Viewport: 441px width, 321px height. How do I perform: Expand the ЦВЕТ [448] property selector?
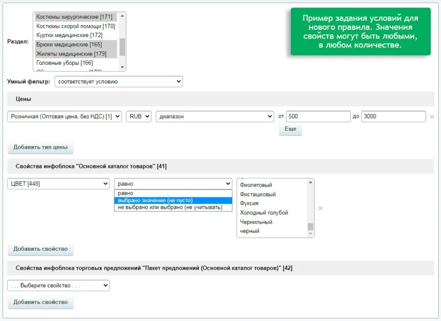58,184
